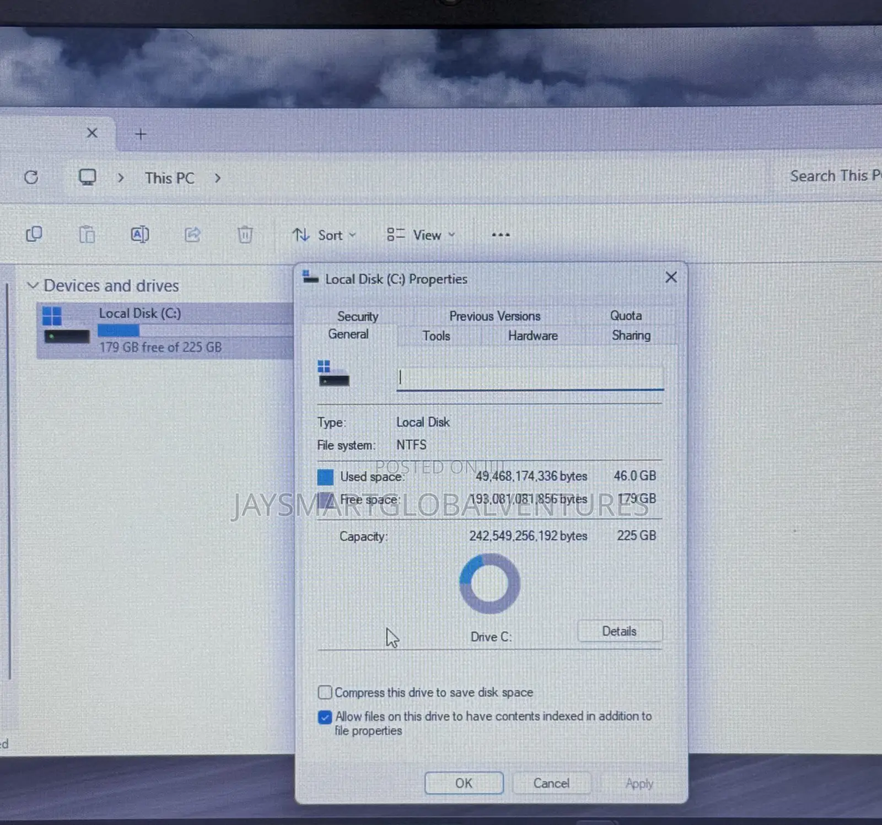Close the Local Disk Properties dialog
This screenshot has height=825, width=882.
671,277
